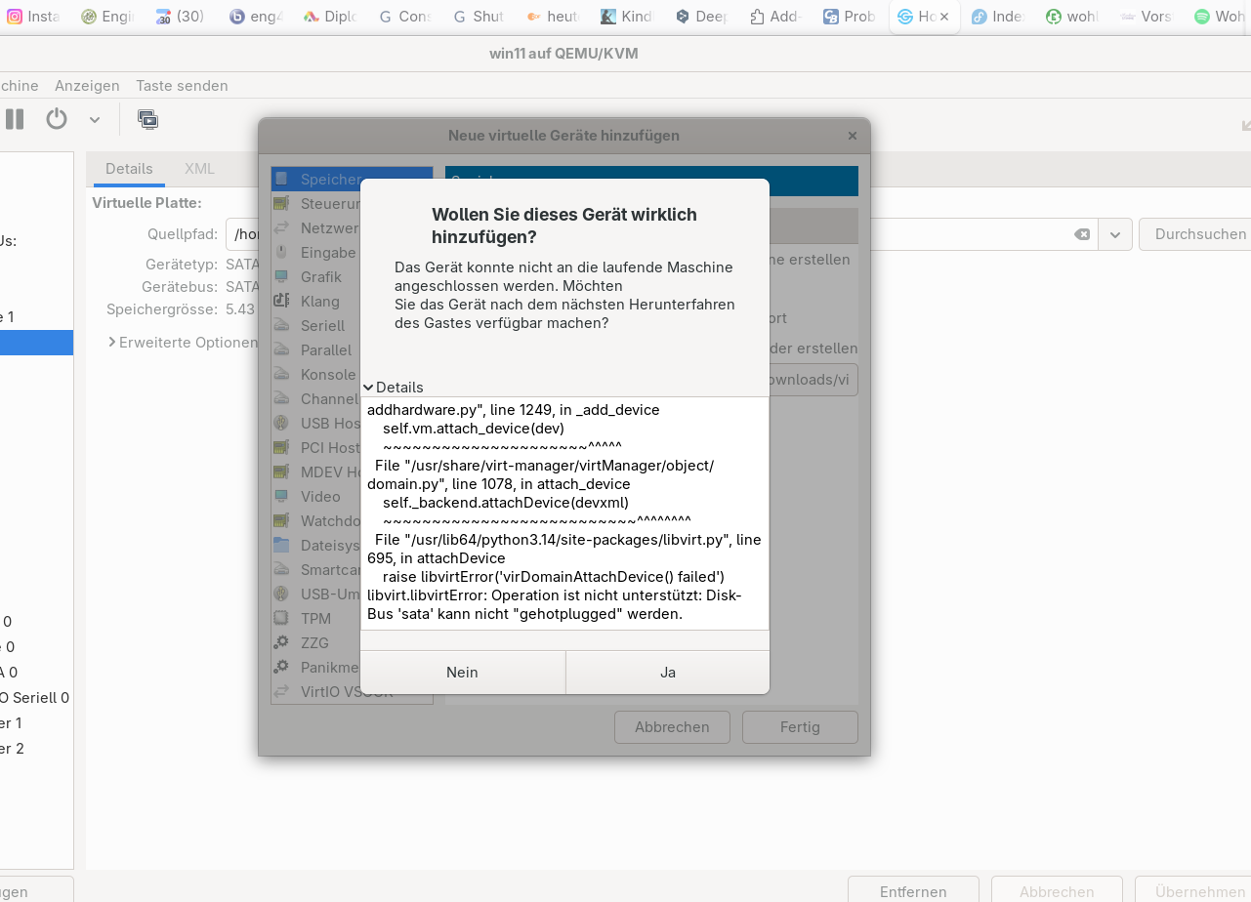Screen dimensions: 1251x902
Task: Switch to the Shut browser tab
Action: point(480,17)
